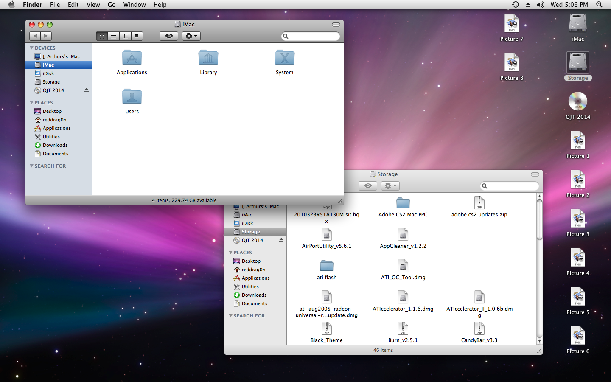This screenshot has height=382, width=611.
Task: Select Desktop in iMac window sidebar
Action: click(59, 111)
